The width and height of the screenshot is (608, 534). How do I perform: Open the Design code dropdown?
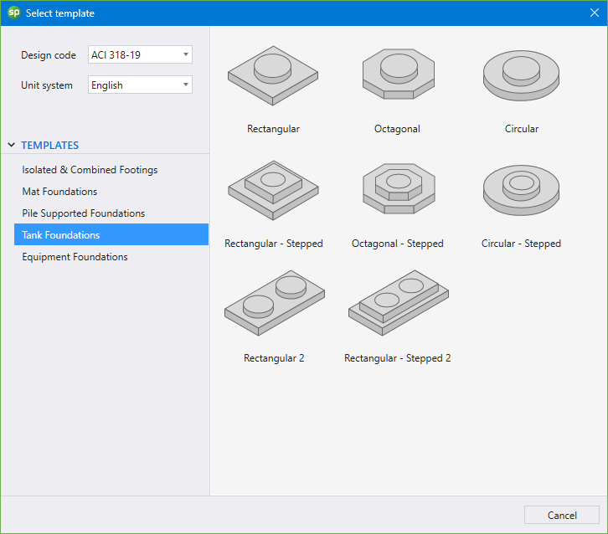(140, 55)
